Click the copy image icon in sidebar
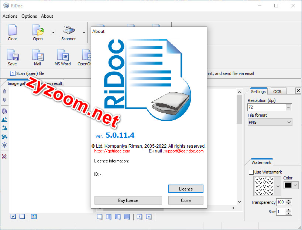The image size is (302, 230). (4, 111)
